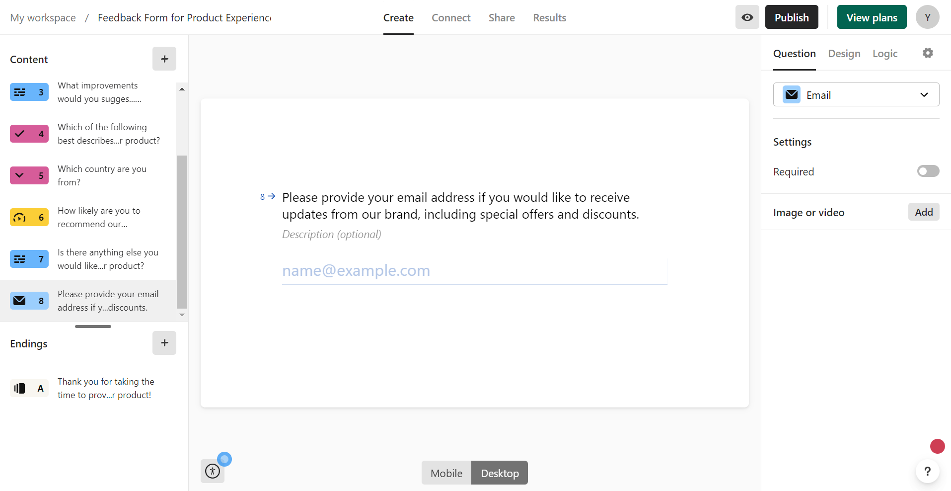The height and width of the screenshot is (491, 951).
Task: Click the help question mark button
Action: [x=927, y=471]
